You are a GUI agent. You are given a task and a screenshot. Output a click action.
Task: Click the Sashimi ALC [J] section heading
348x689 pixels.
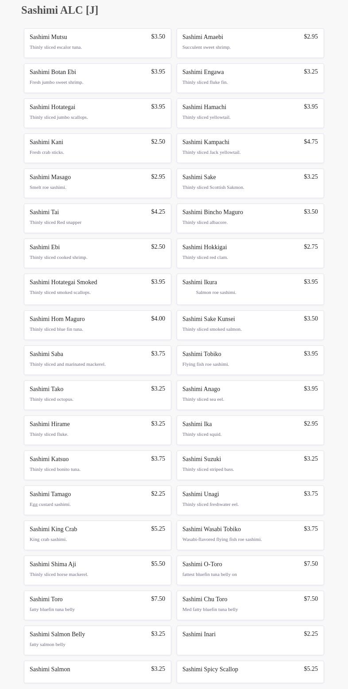pyautogui.click(x=60, y=10)
